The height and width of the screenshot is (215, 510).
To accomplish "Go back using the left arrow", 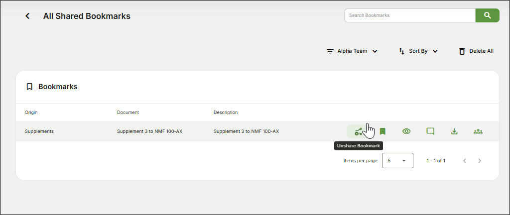I will pos(28,16).
